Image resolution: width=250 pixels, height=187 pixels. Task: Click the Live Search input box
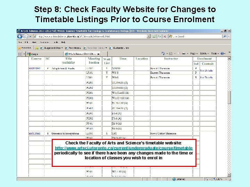[195, 36]
